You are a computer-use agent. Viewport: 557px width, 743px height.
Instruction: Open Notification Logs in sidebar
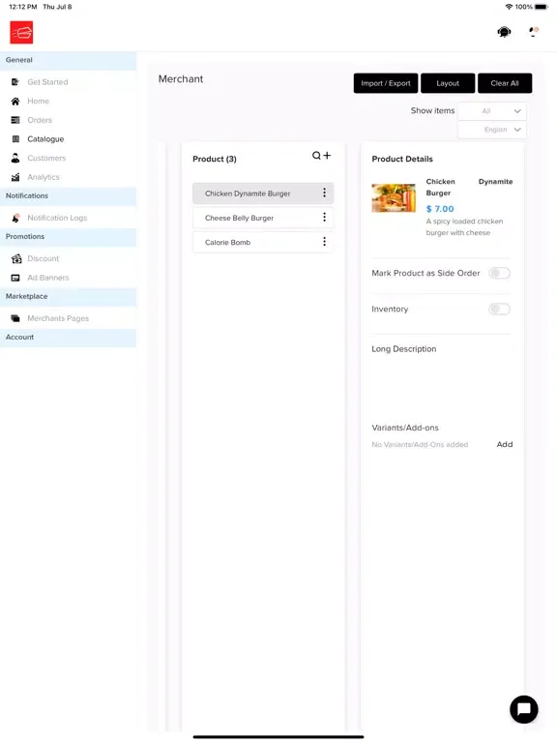click(x=57, y=218)
